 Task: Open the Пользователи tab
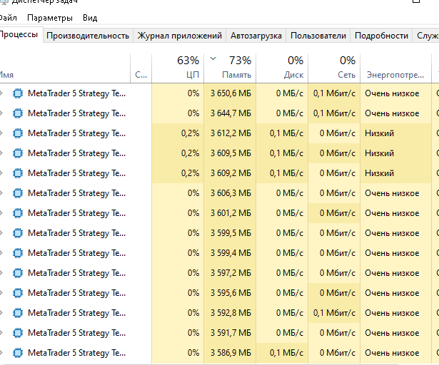coord(318,36)
